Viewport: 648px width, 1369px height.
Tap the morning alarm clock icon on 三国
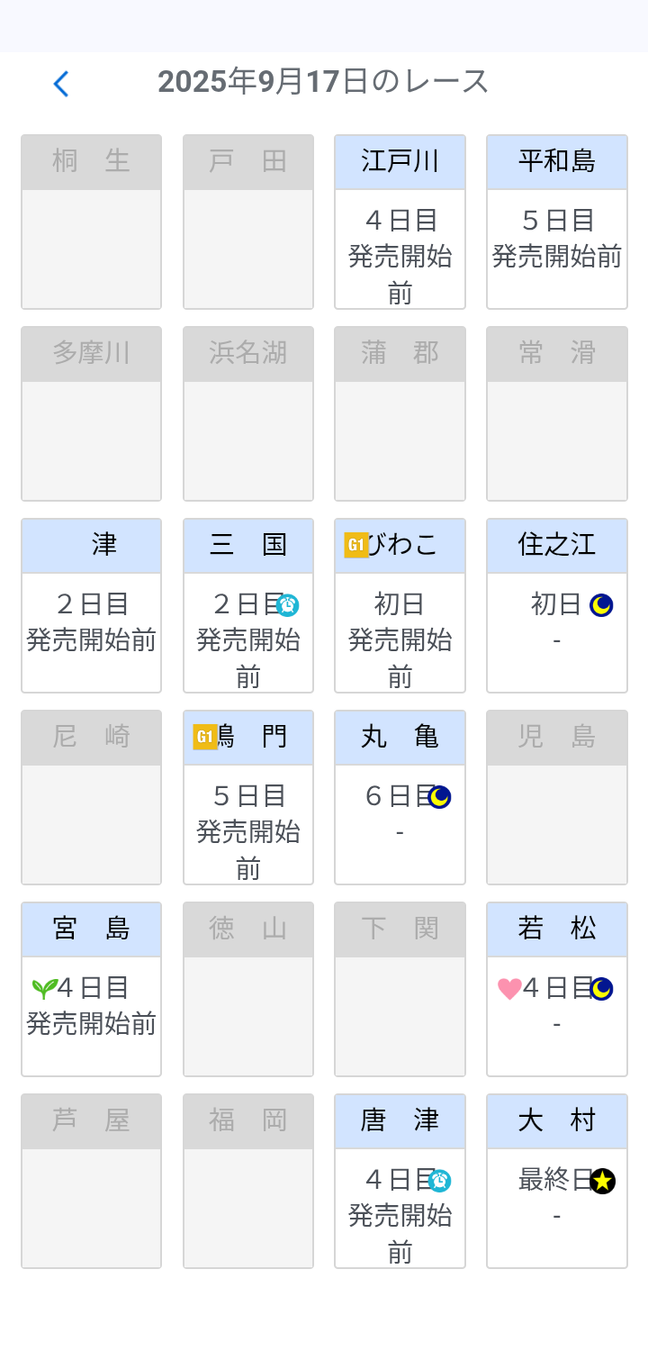click(287, 605)
